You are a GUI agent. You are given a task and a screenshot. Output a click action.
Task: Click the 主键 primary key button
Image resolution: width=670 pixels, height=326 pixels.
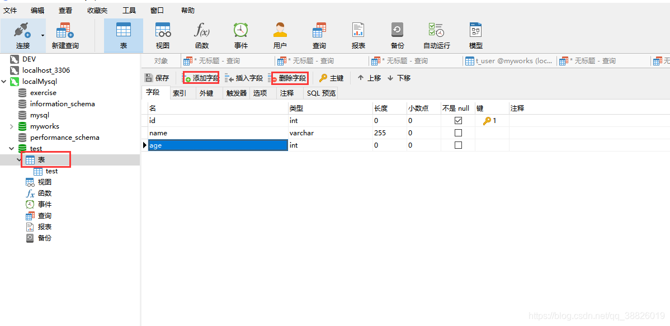[331, 78]
